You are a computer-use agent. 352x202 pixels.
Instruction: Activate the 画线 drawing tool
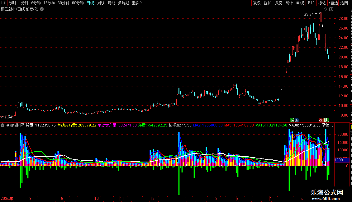300,3
